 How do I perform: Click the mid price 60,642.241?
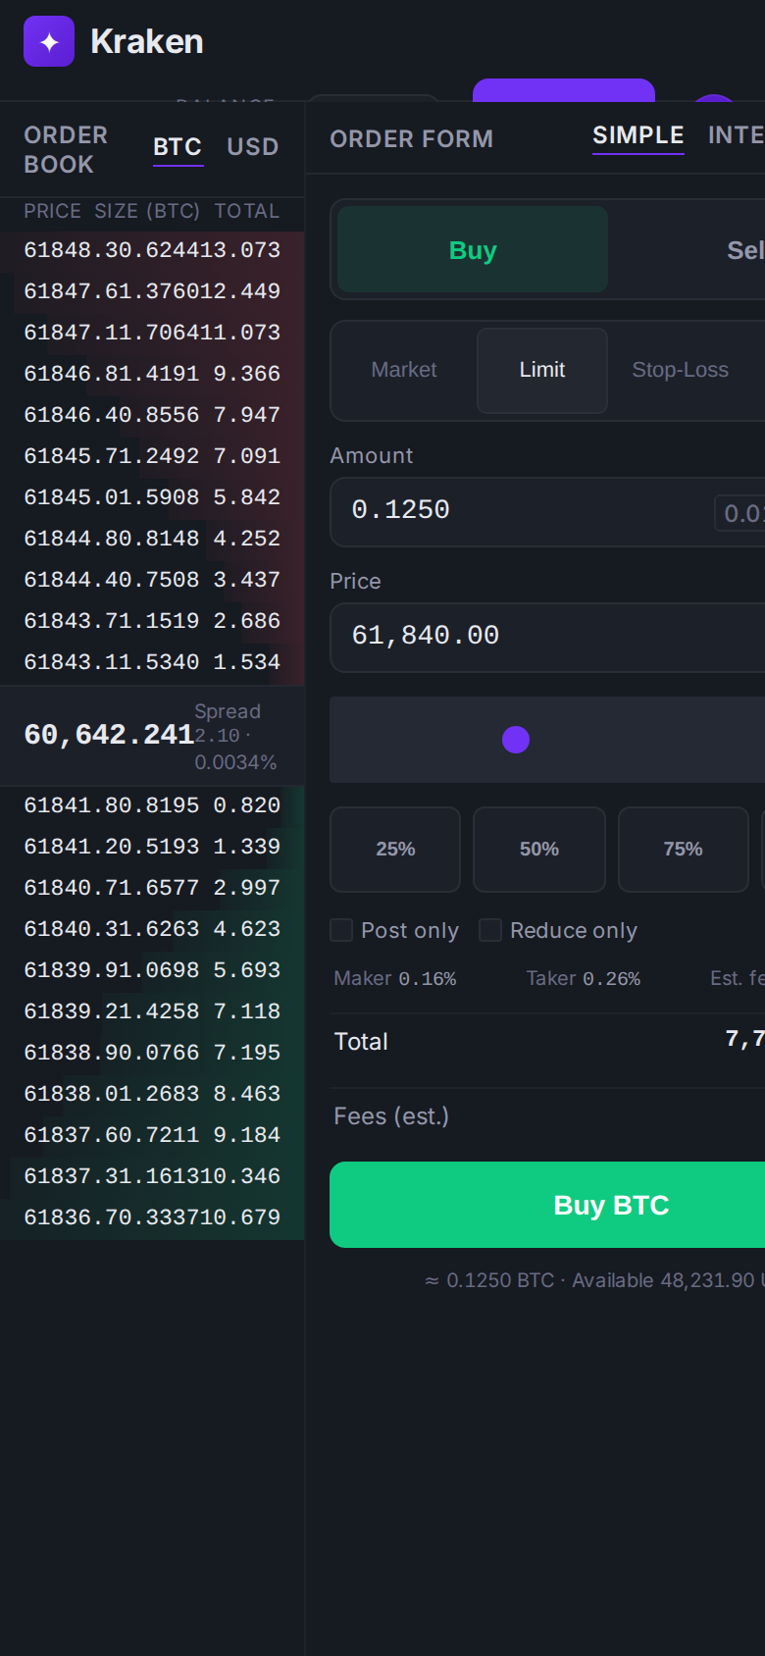[x=109, y=735]
